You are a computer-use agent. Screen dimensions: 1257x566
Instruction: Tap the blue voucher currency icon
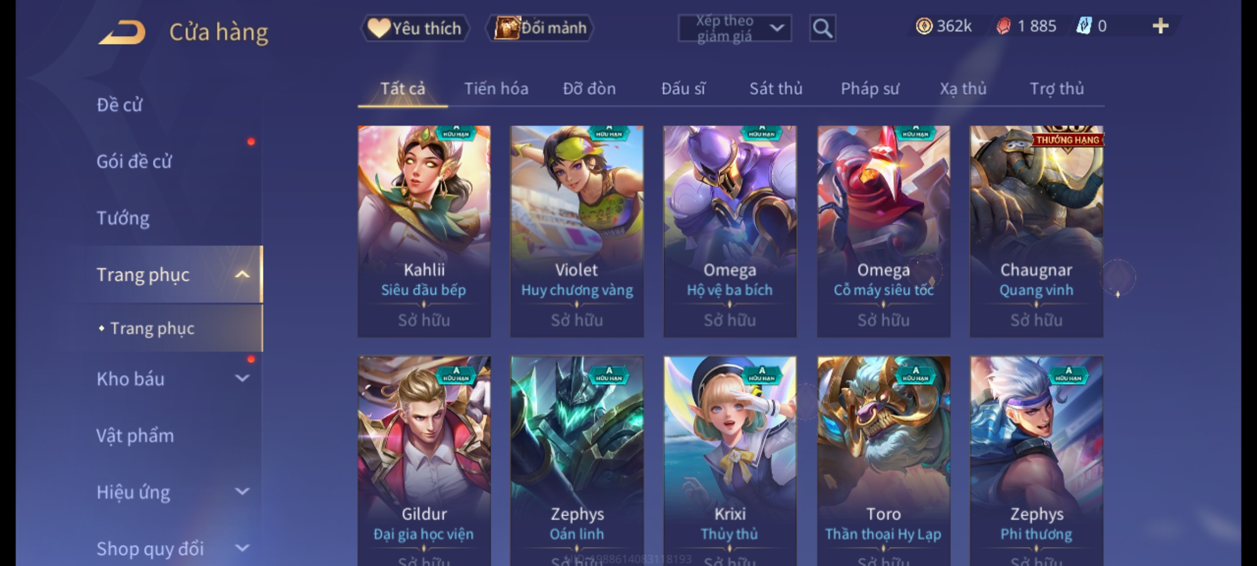point(1084,26)
